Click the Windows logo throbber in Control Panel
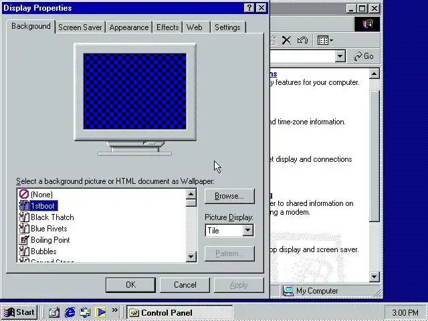 click(x=367, y=24)
